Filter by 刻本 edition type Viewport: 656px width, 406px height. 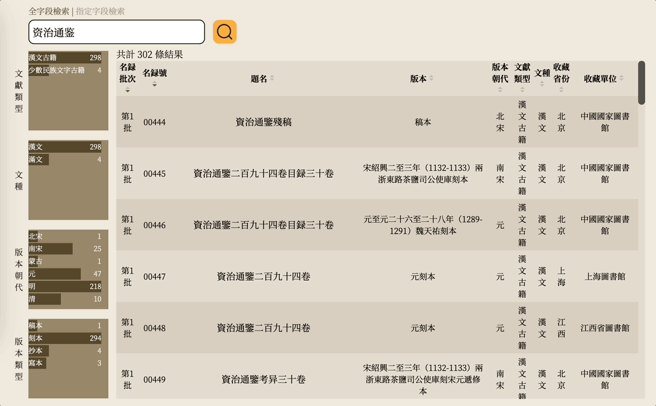point(65,338)
